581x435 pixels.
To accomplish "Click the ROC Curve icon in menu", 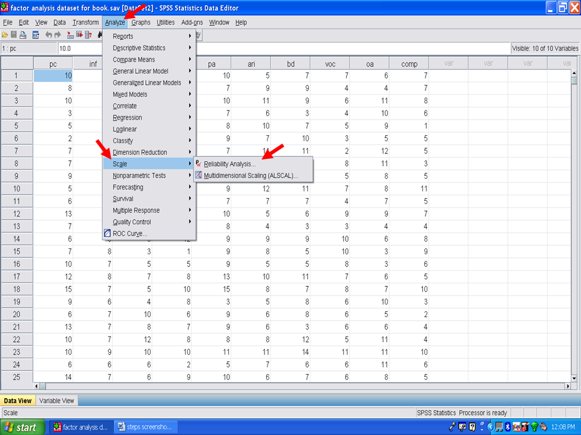I will point(107,234).
